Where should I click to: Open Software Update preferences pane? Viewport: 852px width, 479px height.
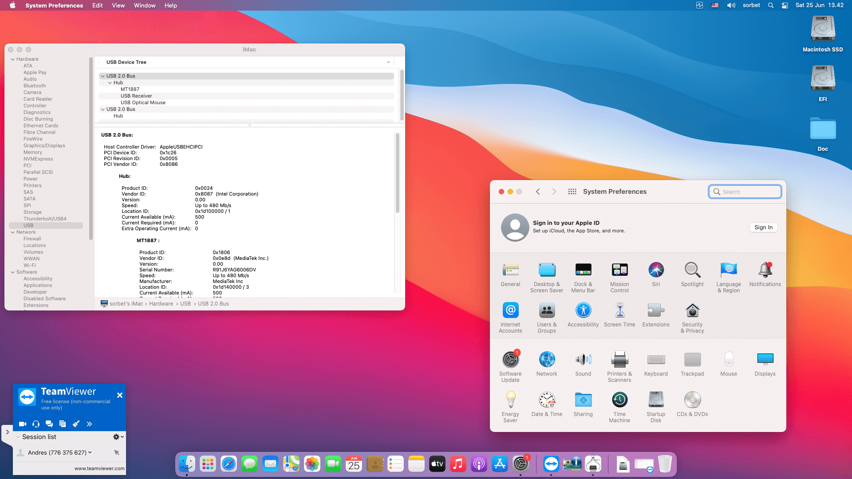pos(510,367)
